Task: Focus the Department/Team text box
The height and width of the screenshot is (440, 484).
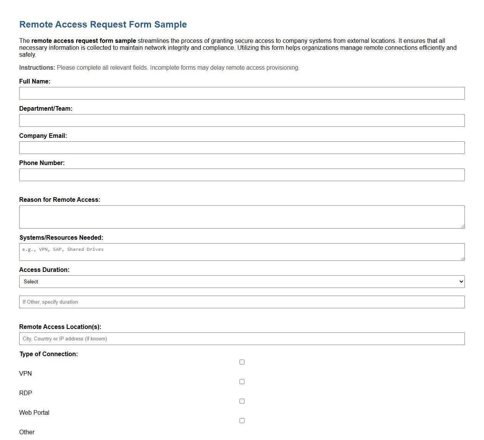Action: 241,120
